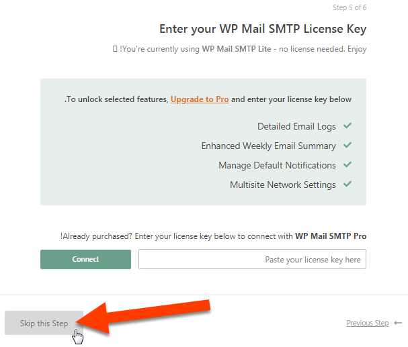The height and width of the screenshot is (347, 408).
Task: Click the Enter your WP Mail SMTP License Key heading
Action: pos(263,29)
